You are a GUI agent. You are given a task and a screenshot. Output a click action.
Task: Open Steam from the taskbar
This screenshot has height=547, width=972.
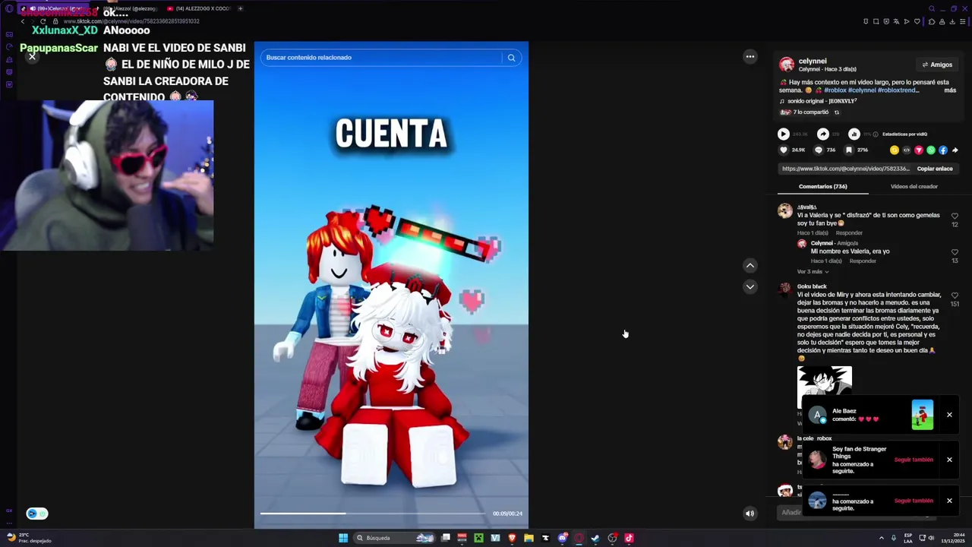point(595,538)
